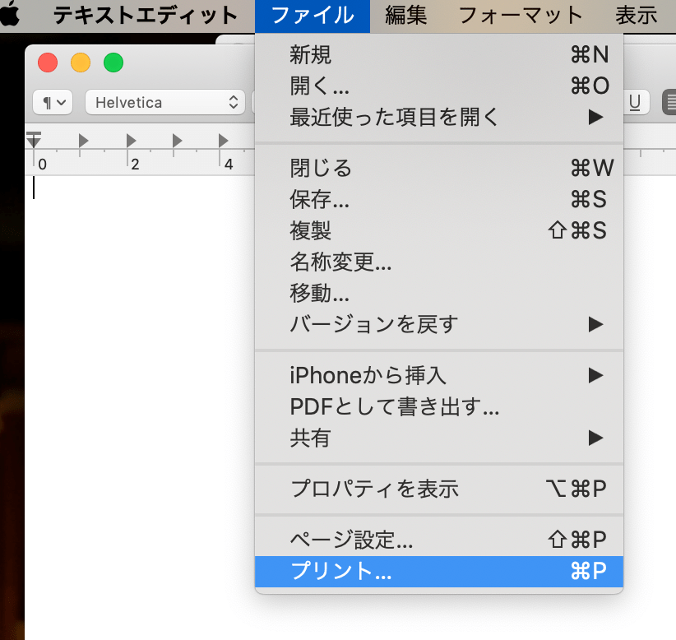Open the paragraph styles (¶) picker

click(52, 102)
